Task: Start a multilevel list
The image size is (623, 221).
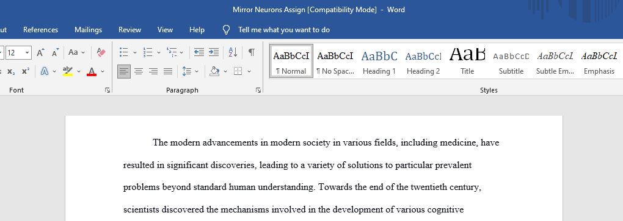Action: click(x=172, y=52)
